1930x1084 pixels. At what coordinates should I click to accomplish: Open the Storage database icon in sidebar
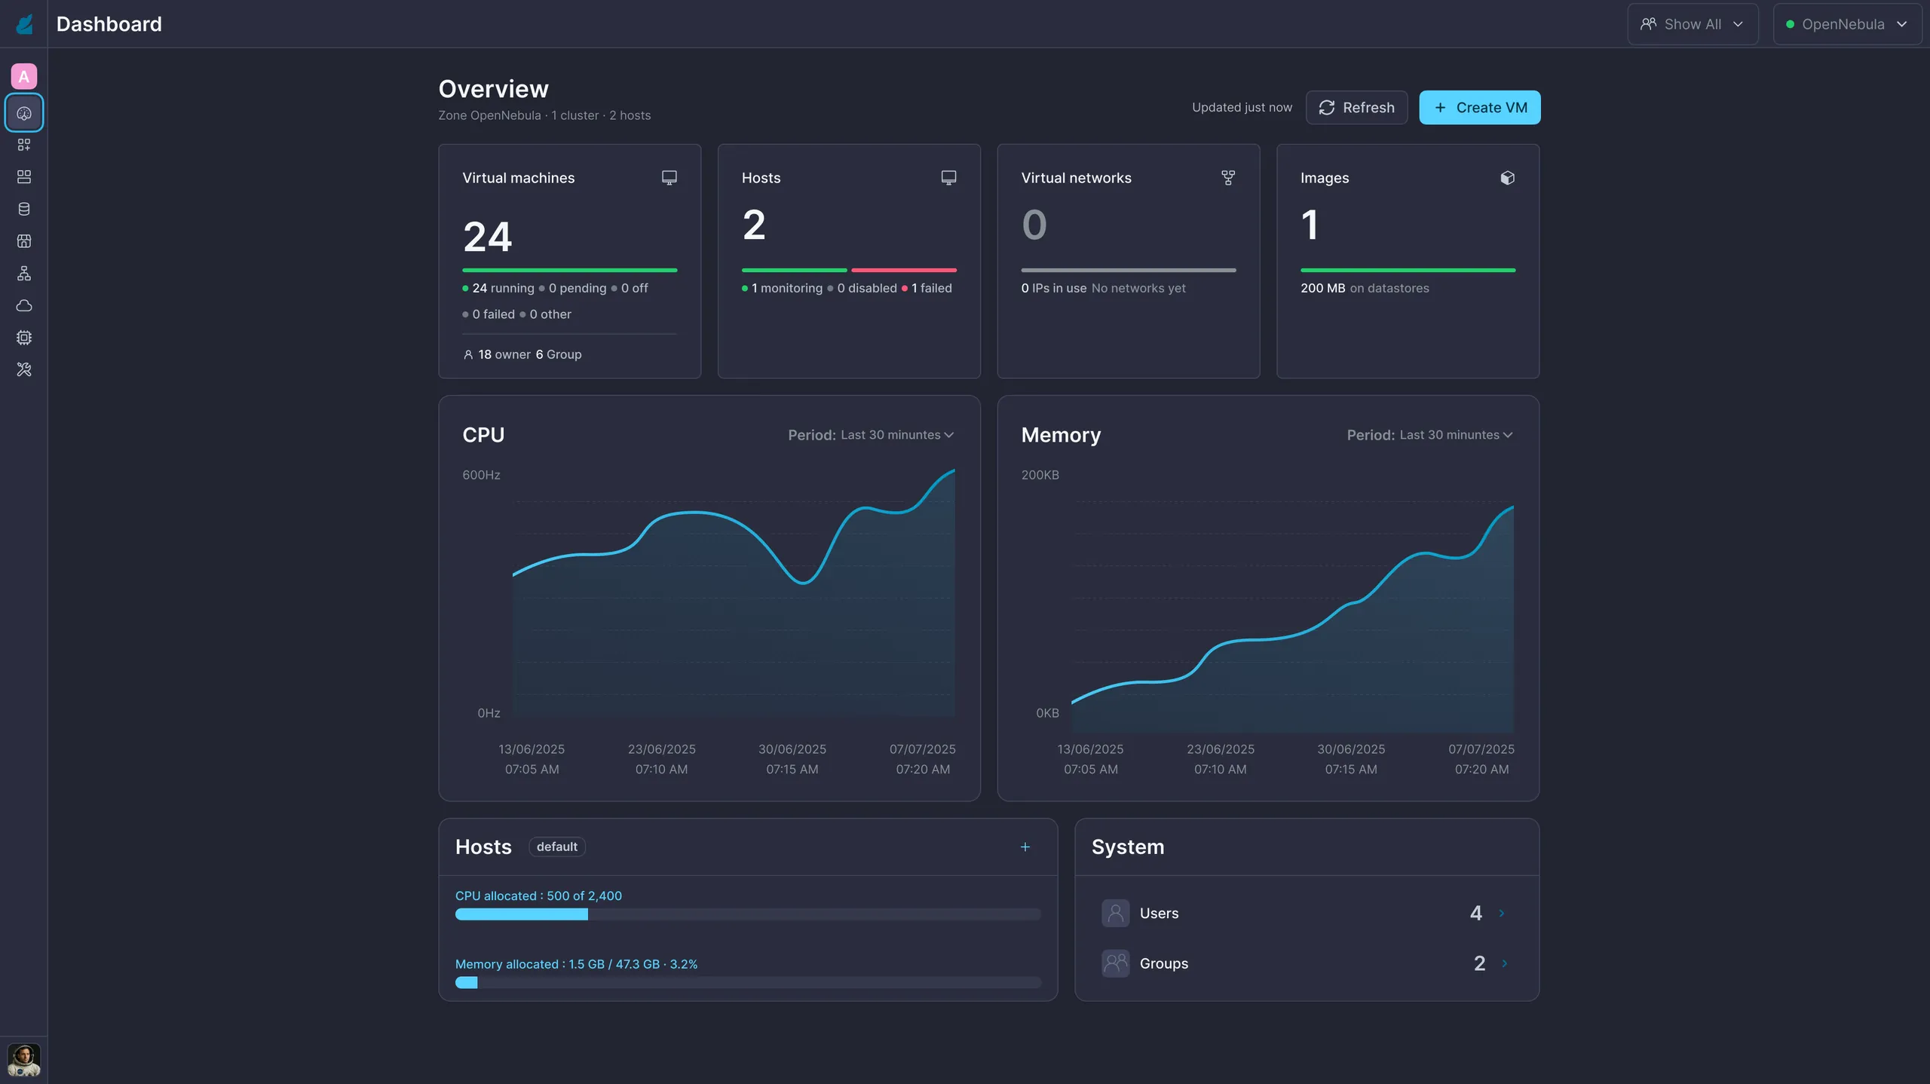(x=24, y=209)
